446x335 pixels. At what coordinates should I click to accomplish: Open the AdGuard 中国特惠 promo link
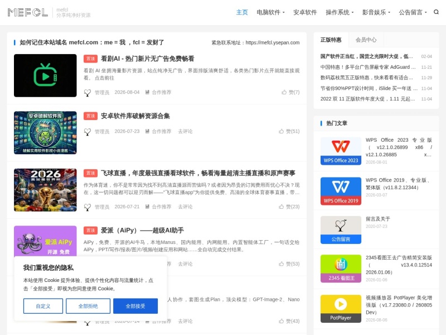pyautogui.click(x=368, y=67)
